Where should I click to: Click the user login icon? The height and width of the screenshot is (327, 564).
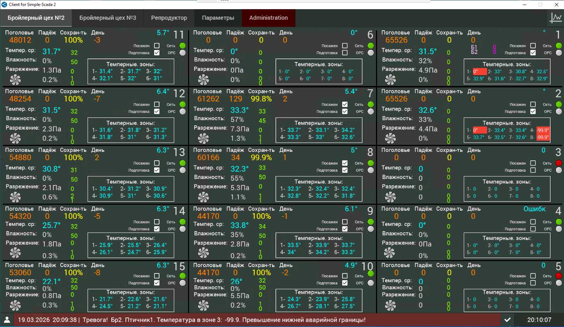click(7, 320)
